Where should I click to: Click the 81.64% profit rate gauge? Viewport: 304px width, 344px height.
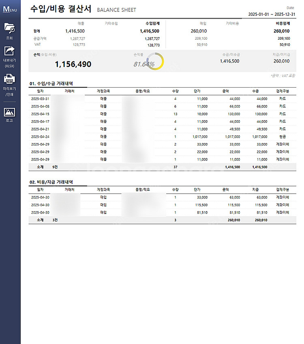[x=155, y=61]
